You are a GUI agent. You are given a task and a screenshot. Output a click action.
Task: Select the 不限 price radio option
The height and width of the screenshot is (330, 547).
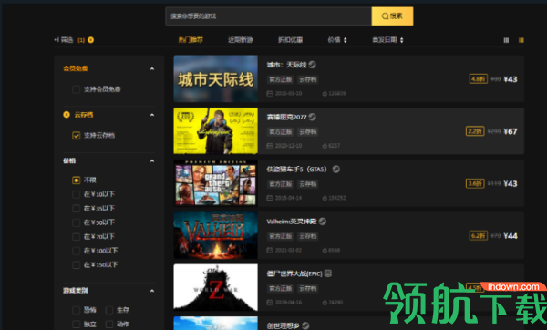[x=76, y=180]
